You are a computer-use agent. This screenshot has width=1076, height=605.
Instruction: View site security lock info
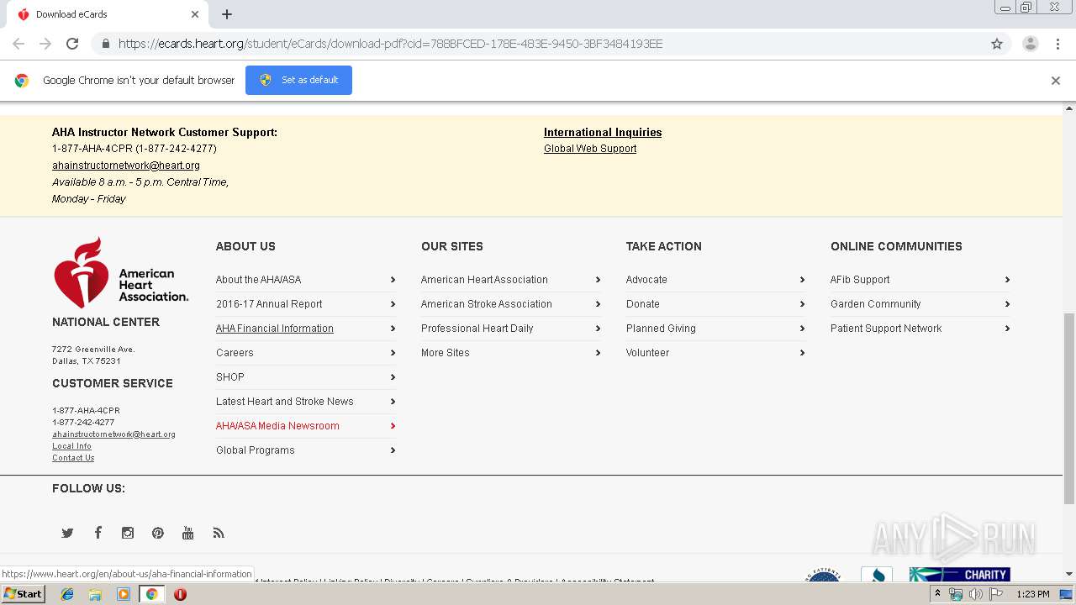pos(105,44)
